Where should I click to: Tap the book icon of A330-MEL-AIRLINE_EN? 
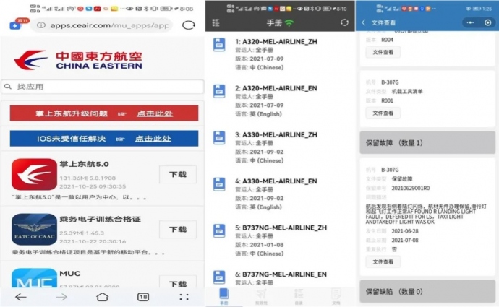click(x=219, y=184)
